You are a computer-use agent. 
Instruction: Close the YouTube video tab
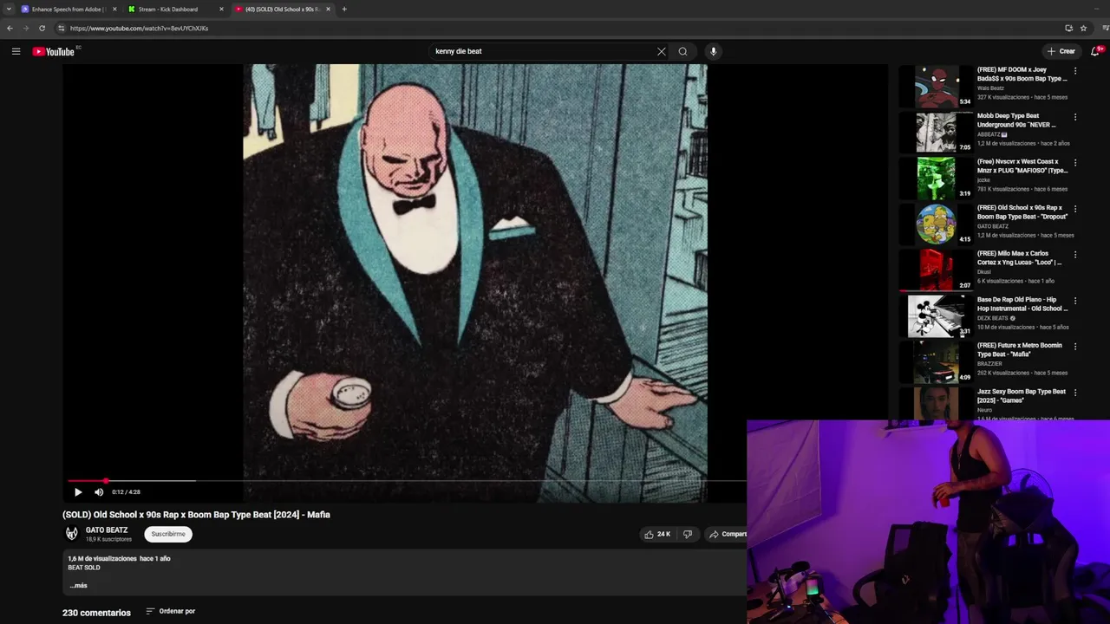pos(328,9)
